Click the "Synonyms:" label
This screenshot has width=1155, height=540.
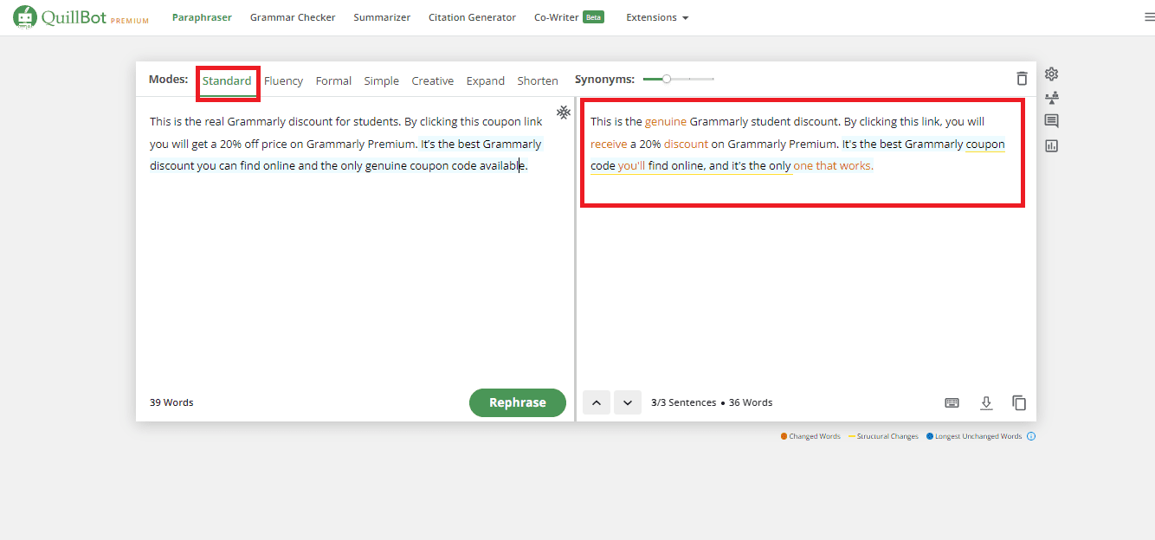(604, 79)
